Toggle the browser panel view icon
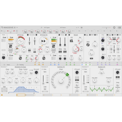 (x=119, y=28)
